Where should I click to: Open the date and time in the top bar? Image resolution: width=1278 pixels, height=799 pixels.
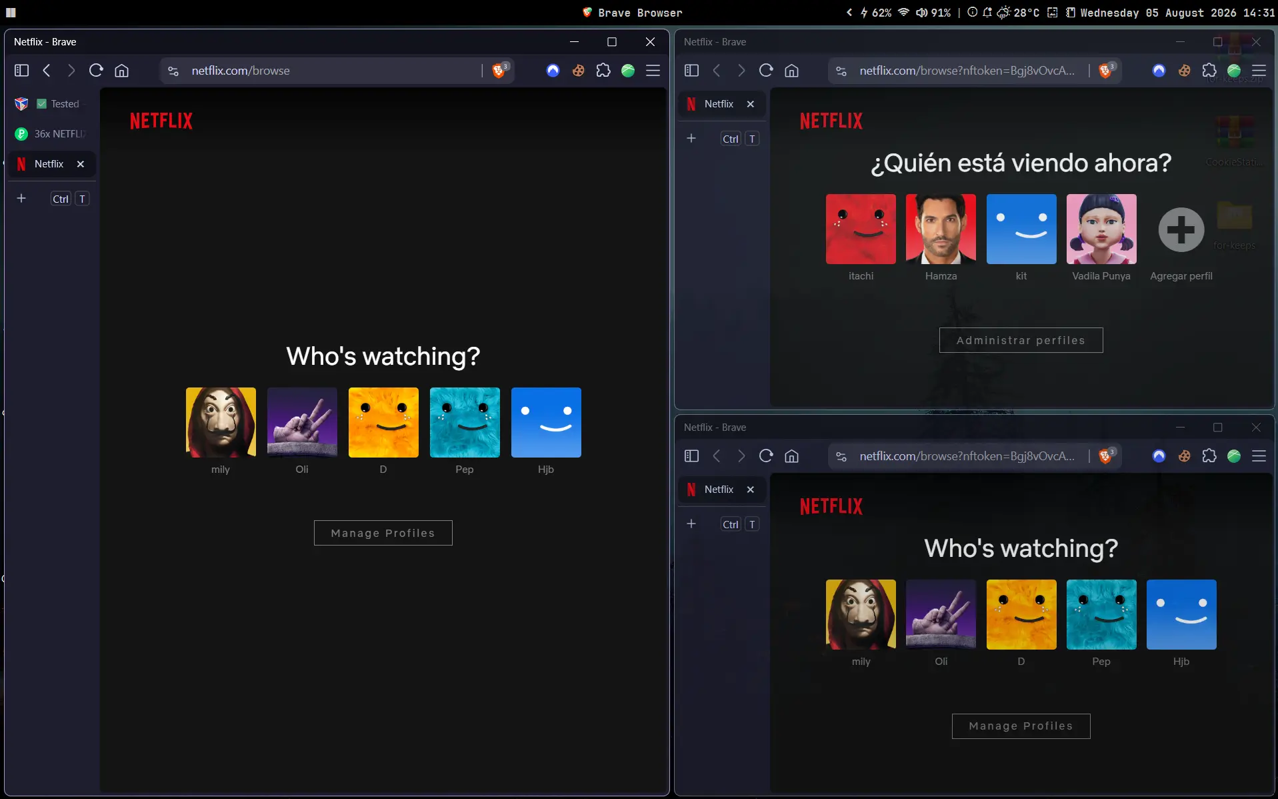(x=1177, y=13)
